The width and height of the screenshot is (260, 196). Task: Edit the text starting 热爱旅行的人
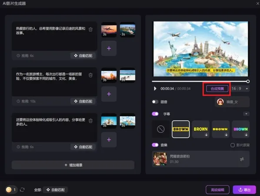50,31
